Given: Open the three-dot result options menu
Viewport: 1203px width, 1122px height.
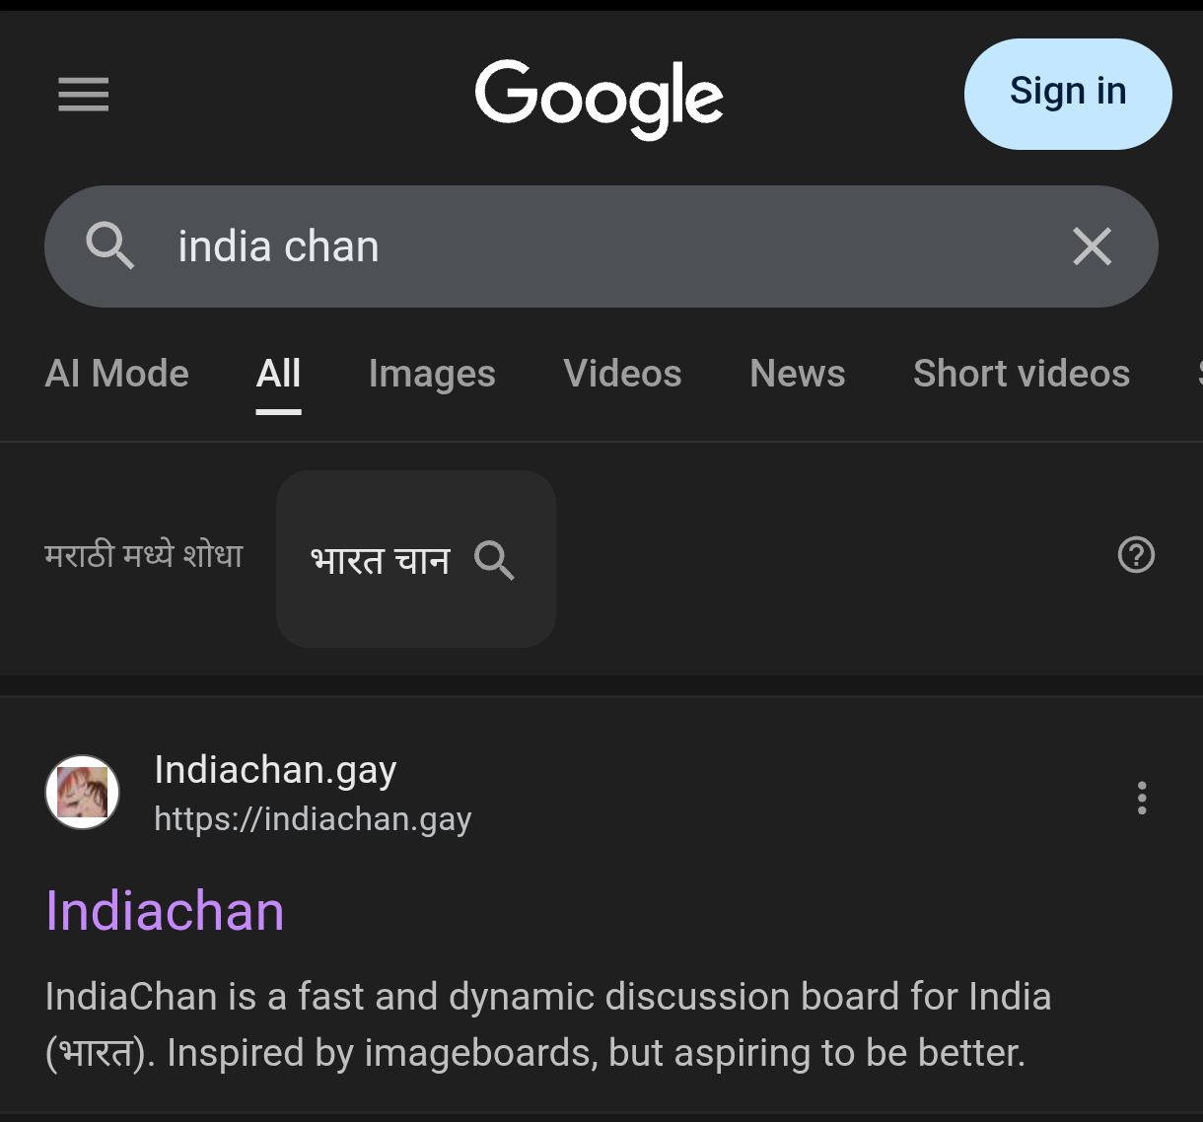Looking at the screenshot, I should point(1142,798).
